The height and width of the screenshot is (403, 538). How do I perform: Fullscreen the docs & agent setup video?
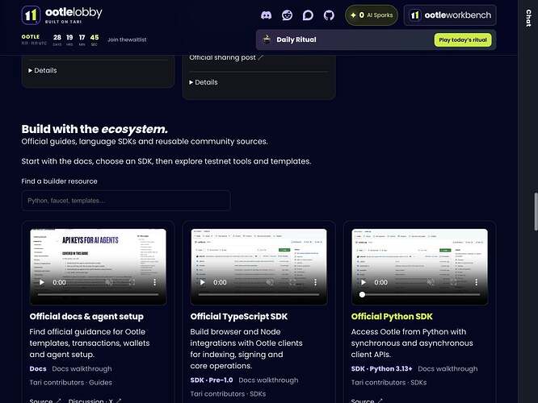coord(132,282)
